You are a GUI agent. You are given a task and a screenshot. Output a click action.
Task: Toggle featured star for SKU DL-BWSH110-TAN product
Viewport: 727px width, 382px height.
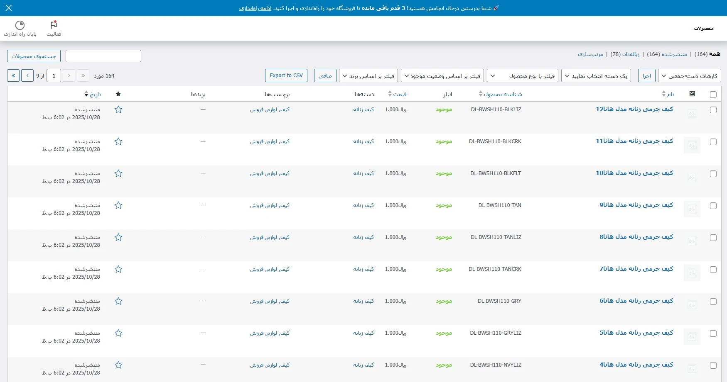[x=118, y=205]
